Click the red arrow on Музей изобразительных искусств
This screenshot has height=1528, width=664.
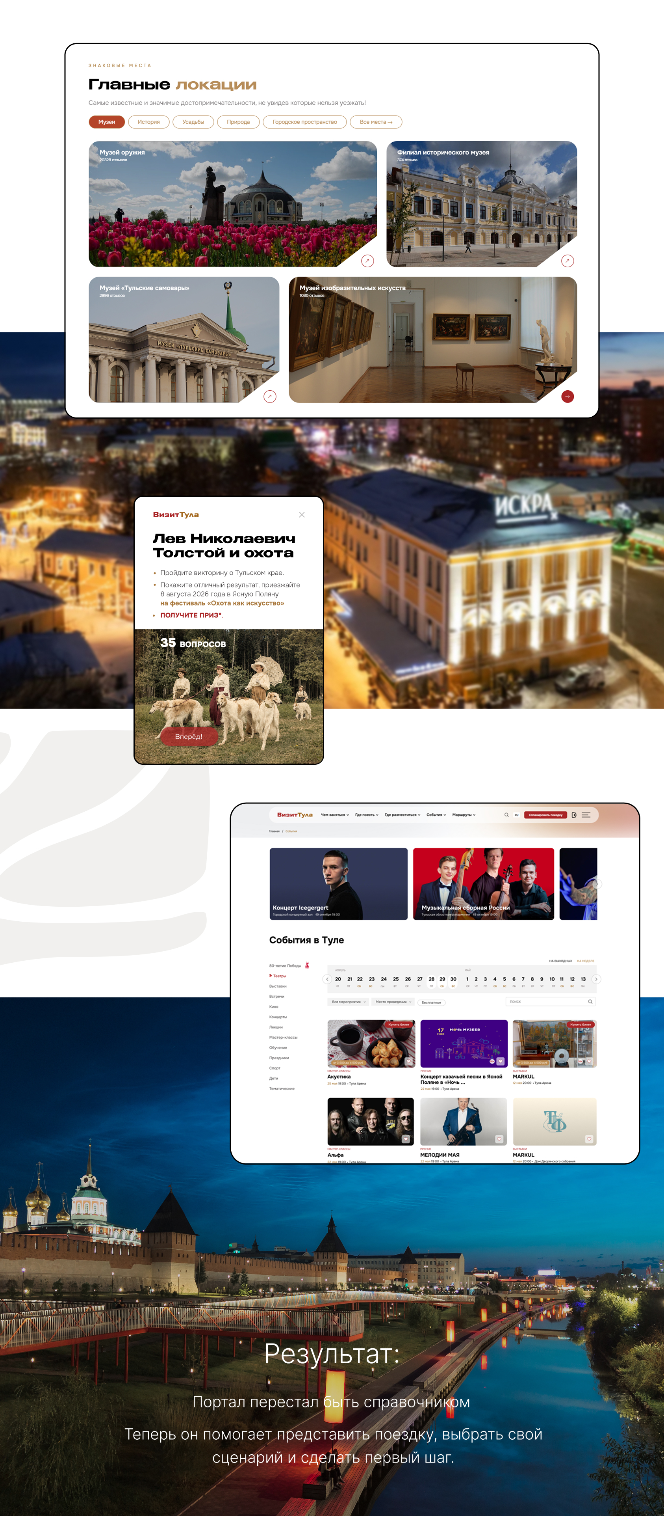tap(568, 396)
